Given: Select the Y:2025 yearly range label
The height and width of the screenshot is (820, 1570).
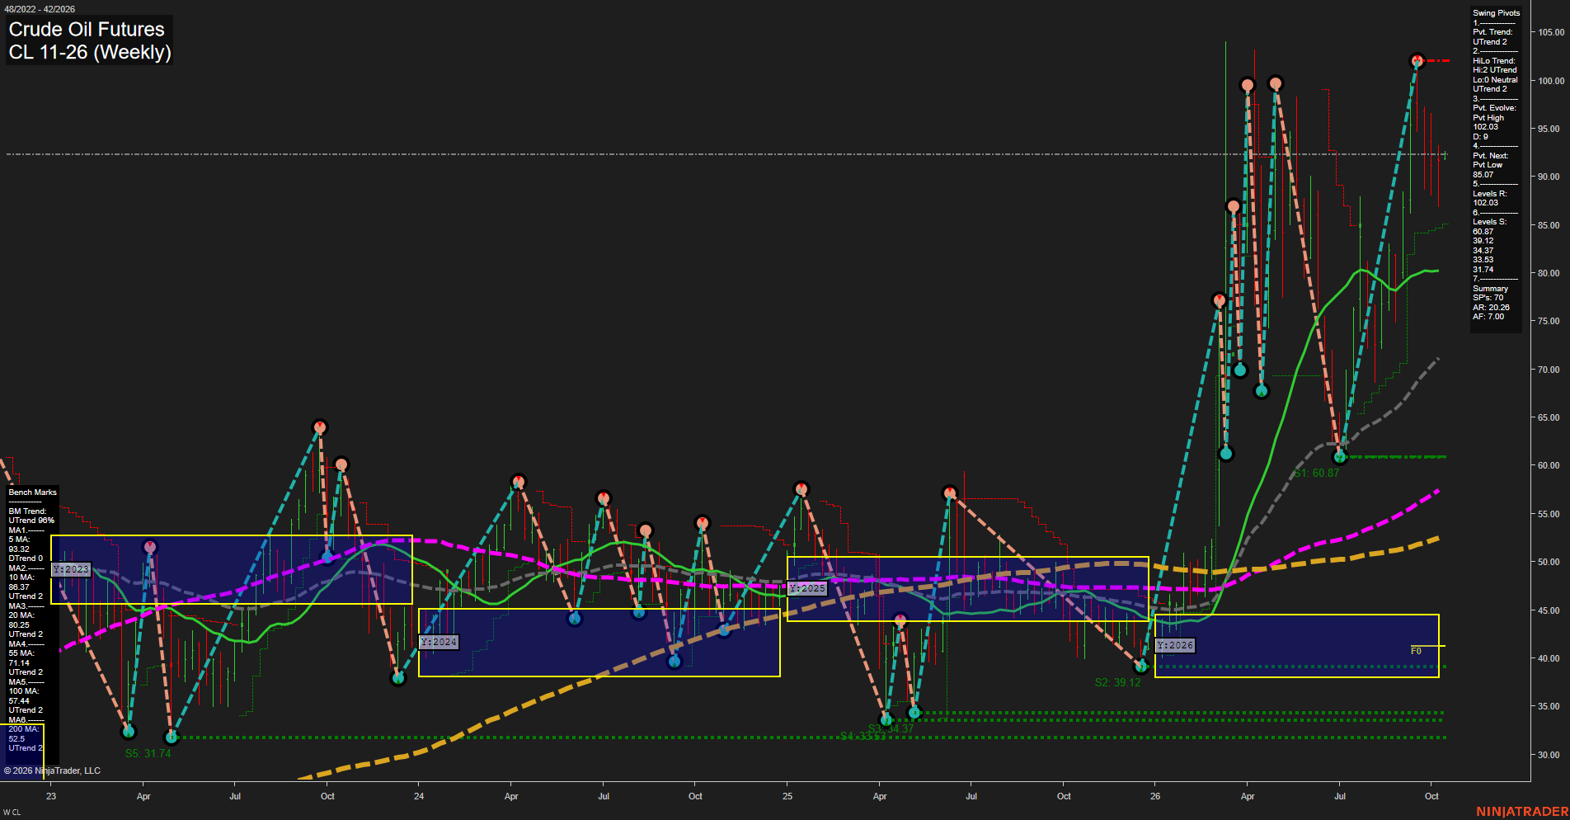Looking at the screenshot, I should [x=806, y=588].
